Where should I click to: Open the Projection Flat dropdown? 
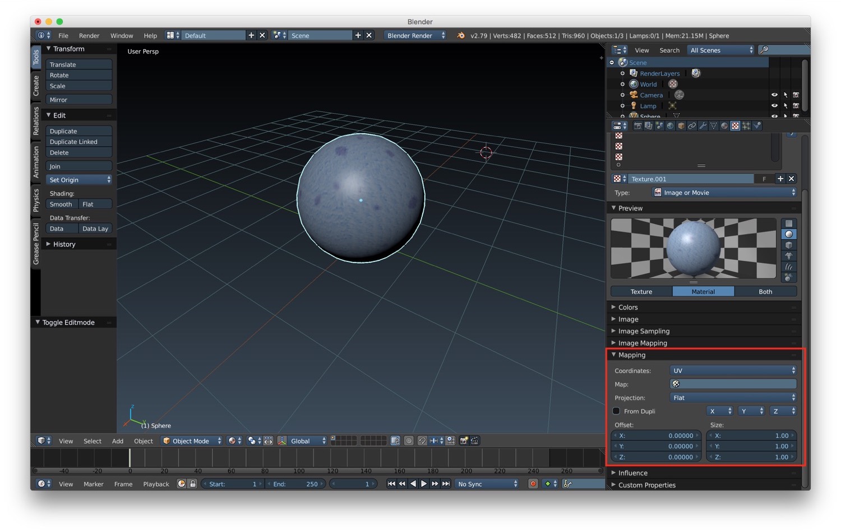point(733,398)
